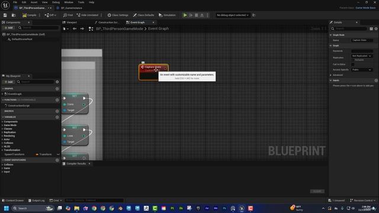
Task: Add new input parameter with plus icon
Action: click(x=376, y=80)
